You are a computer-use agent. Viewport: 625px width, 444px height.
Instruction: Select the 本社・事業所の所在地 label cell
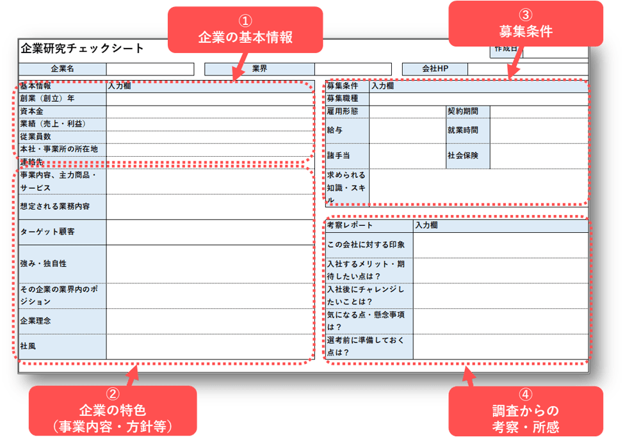tap(63, 150)
